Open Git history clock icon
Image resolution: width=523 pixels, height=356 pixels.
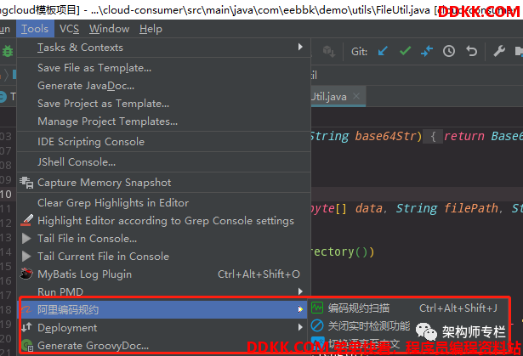449,51
